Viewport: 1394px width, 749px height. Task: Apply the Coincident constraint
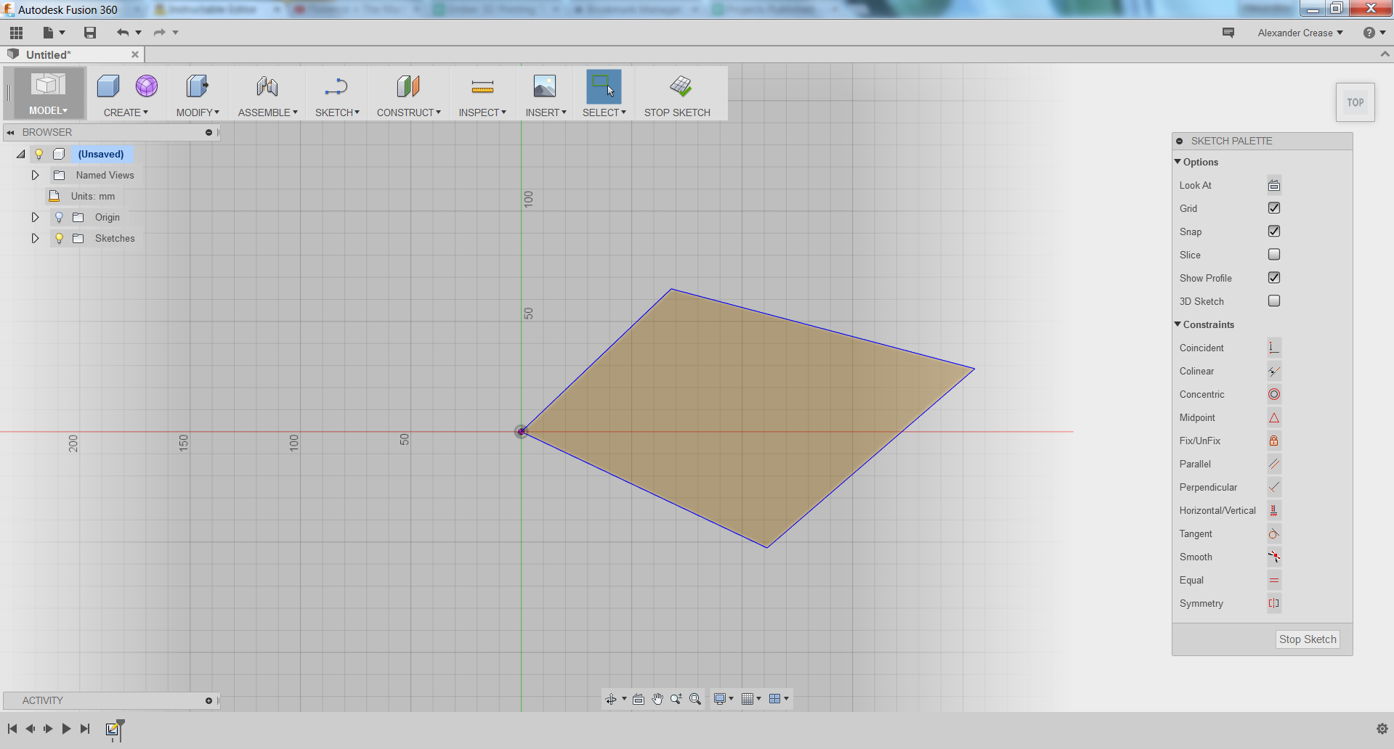point(1274,348)
